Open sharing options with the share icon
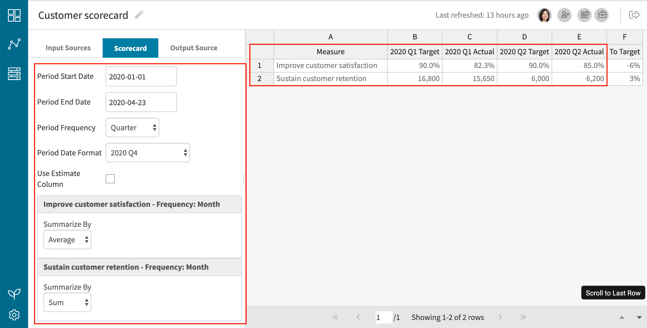647x328 pixels. pyautogui.click(x=584, y=15)
